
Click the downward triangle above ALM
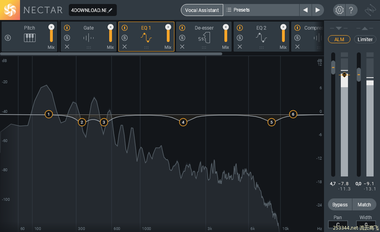point(339,28)
